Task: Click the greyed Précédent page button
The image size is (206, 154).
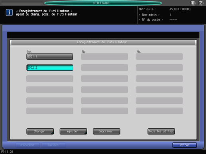Action: point(27,145)
